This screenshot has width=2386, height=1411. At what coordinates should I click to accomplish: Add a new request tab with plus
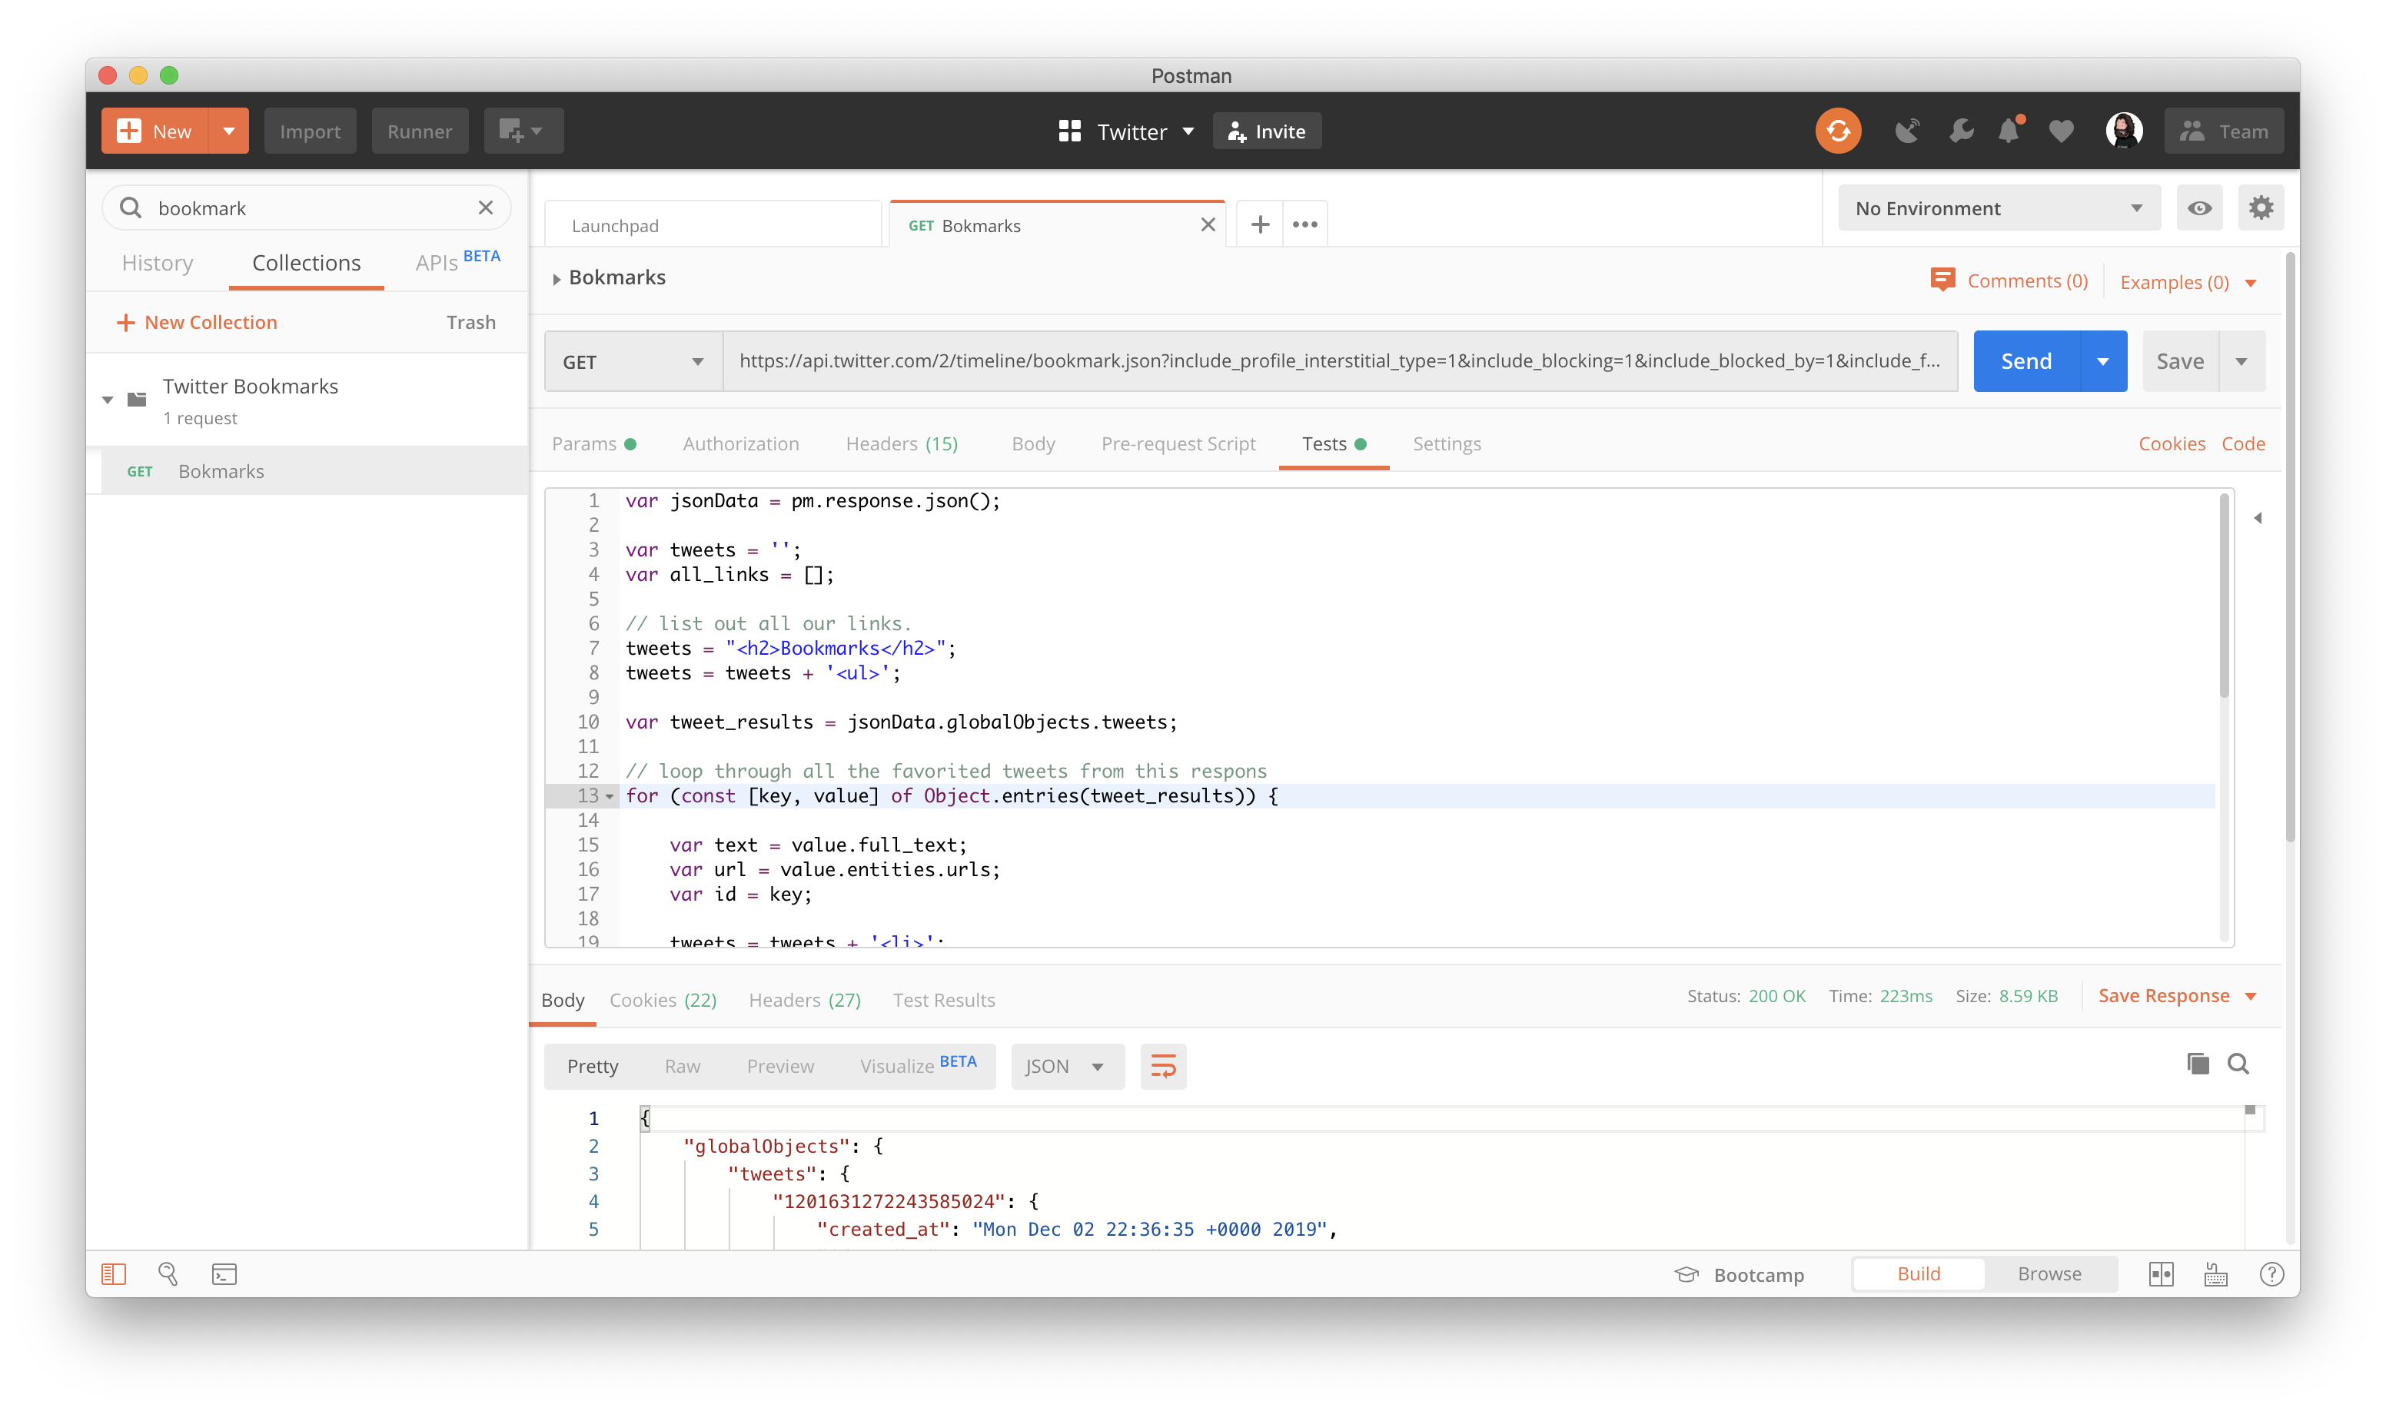pyautogui.click(x=1259, y=224)
